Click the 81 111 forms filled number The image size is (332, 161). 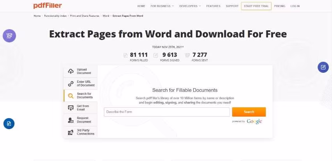click(139, 55)
